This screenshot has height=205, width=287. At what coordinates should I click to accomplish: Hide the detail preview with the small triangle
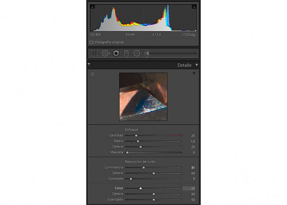[194, 73]
